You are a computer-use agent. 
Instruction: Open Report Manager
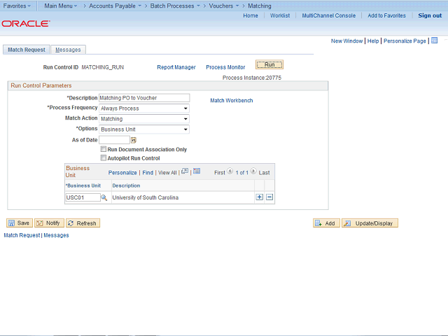pos(176,67)
